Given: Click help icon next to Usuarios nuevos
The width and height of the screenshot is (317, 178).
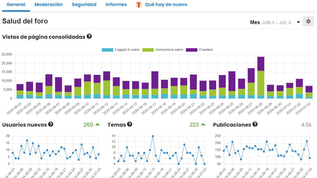Looking at the screenshot, I should (51, 124).
